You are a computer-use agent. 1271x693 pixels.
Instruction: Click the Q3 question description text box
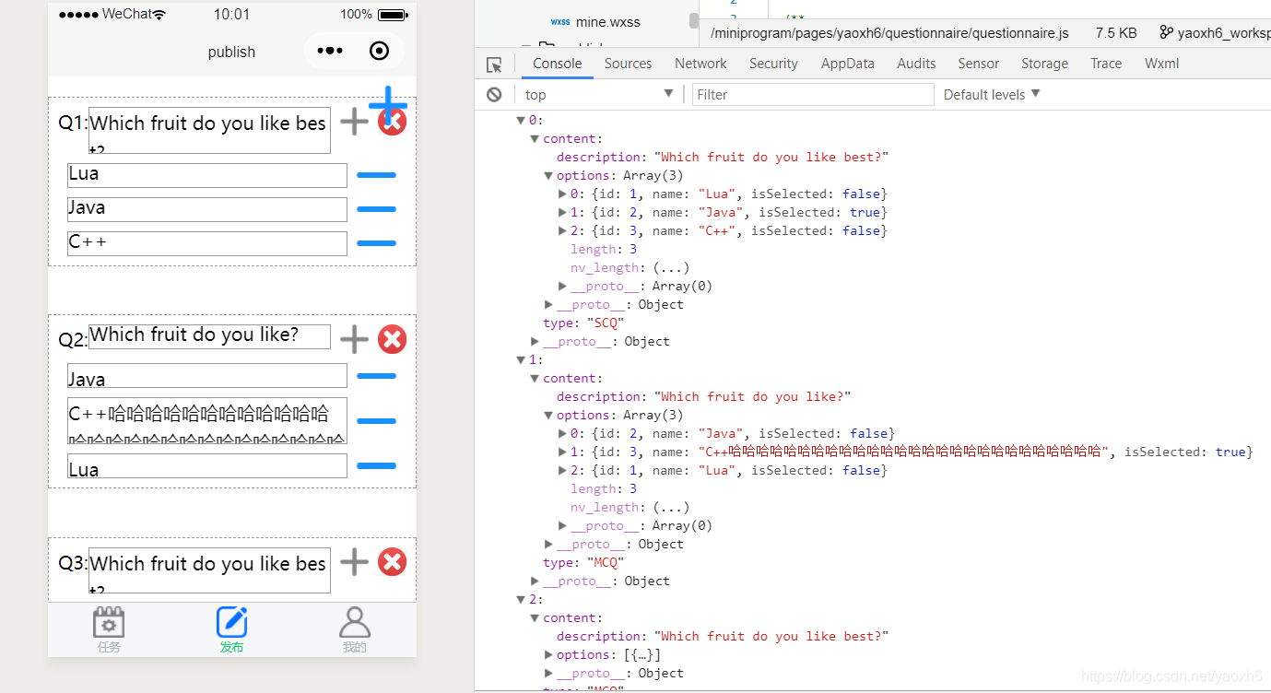point(209,570)
